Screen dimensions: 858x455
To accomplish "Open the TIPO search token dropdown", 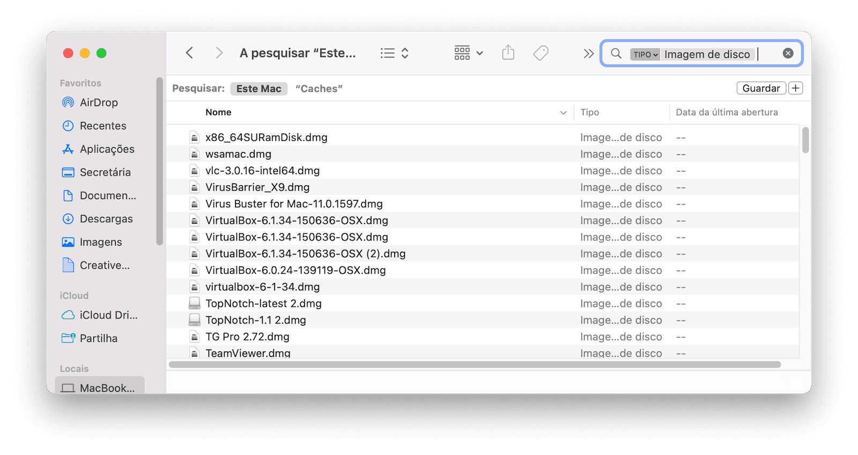I will [645, 54].
